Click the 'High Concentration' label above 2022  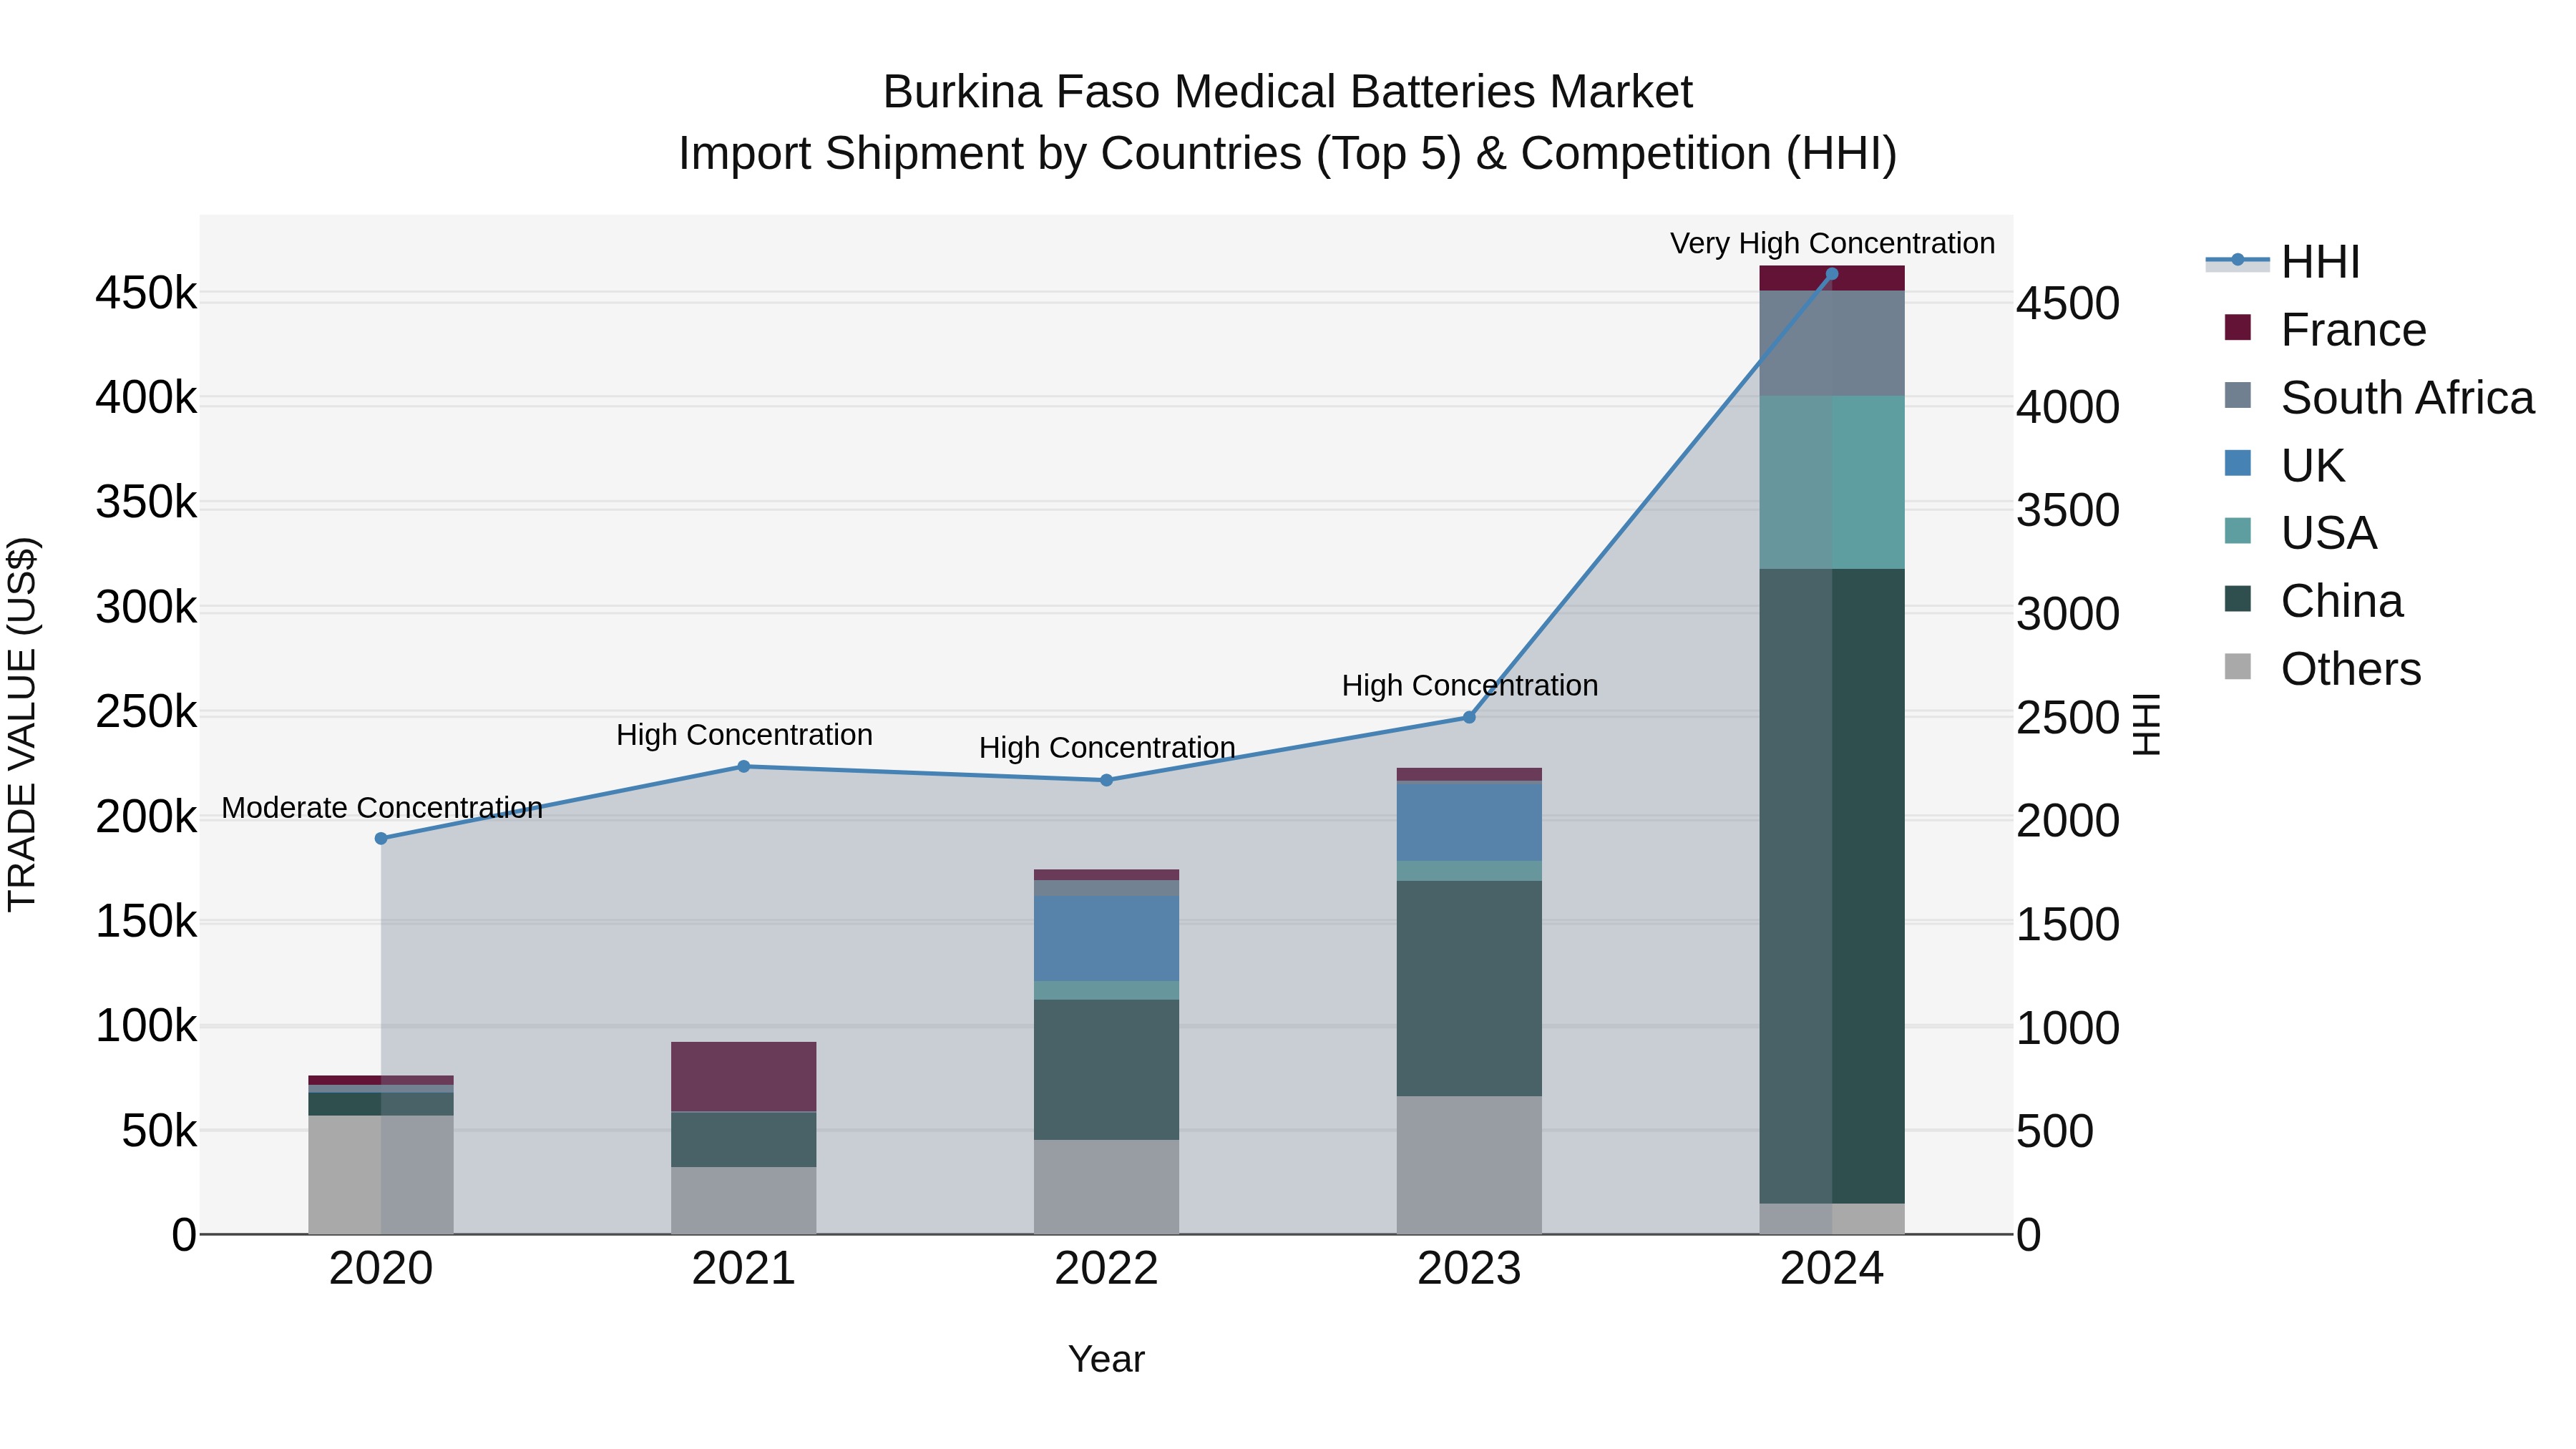click(x=1106, y=748)
